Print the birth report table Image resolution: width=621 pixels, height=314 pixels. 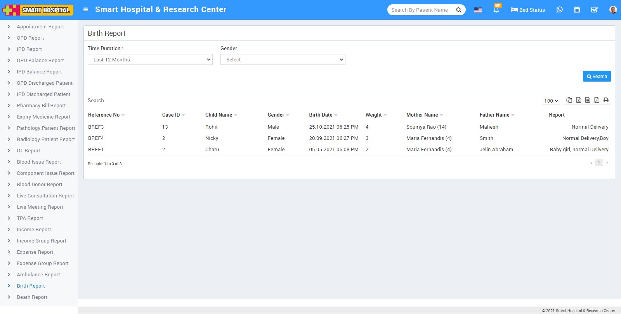(x=606, y=100)
